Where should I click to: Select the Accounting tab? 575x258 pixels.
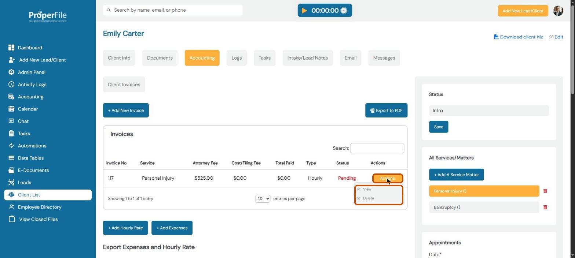pyautogui.click(x=202, y=58)
